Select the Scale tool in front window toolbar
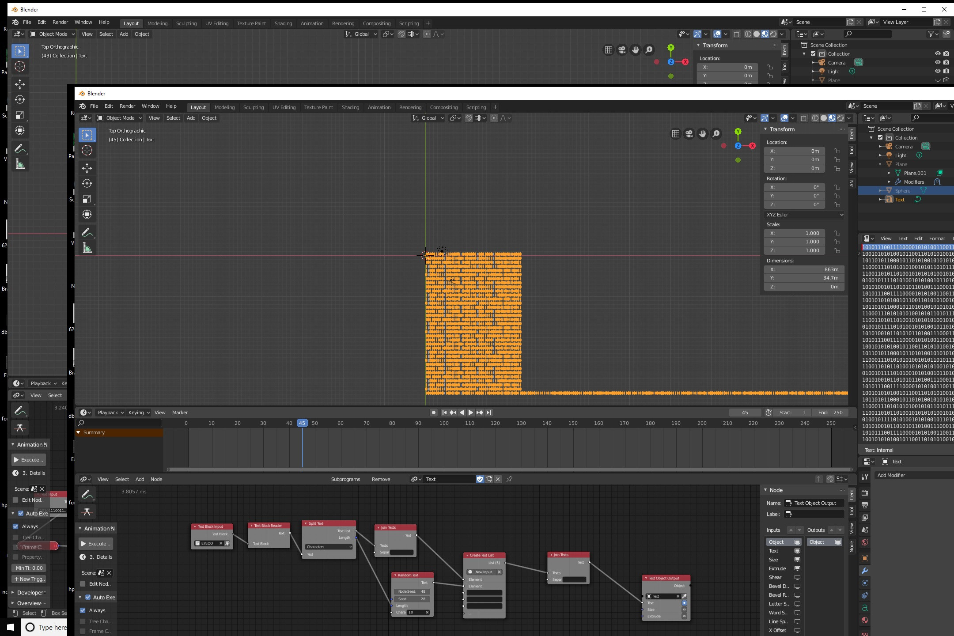Viewport: 954px width, 636px height. tap(87, 199)
